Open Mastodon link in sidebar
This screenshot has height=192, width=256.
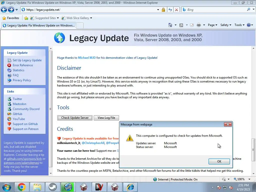point(19,104)
